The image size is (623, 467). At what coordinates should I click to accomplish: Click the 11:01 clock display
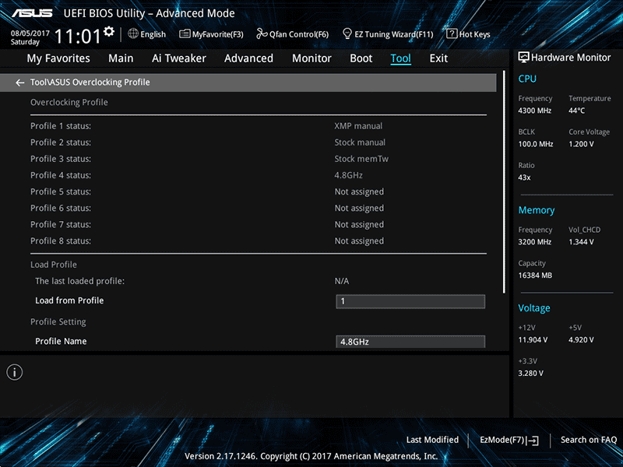(x=78, y=37)
